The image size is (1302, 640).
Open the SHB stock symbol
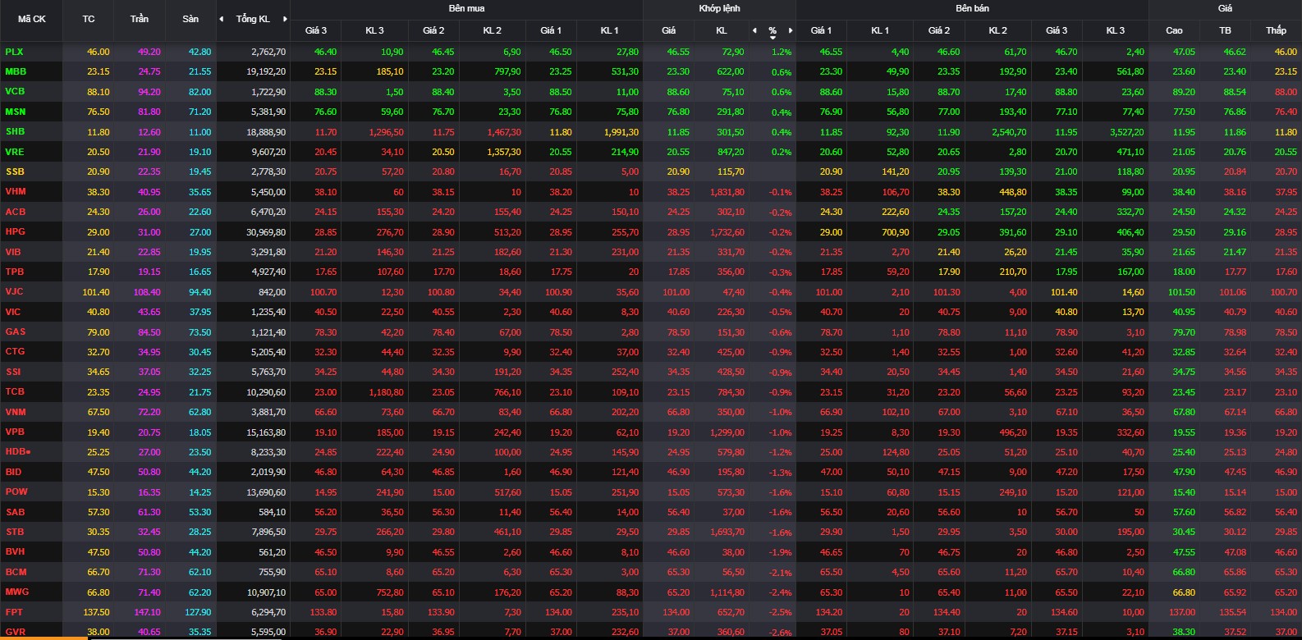15,131
